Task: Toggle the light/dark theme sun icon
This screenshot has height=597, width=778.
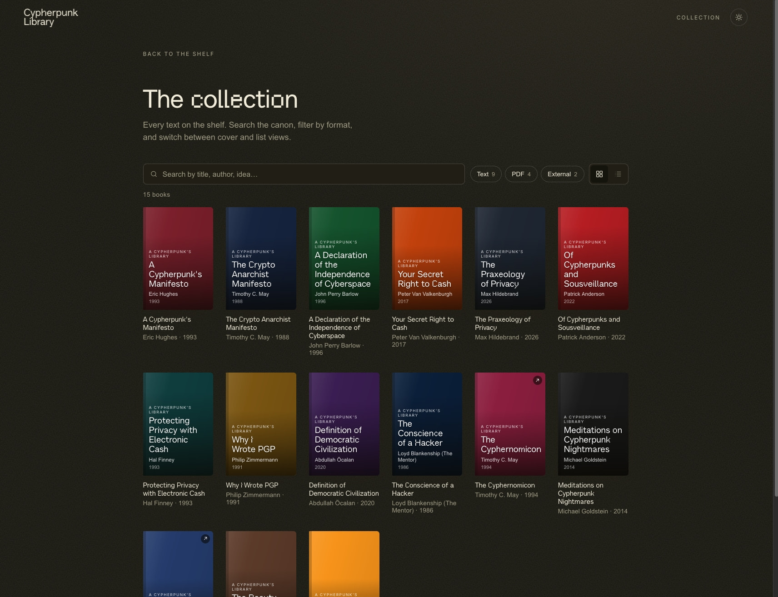Action: point(738,17)
